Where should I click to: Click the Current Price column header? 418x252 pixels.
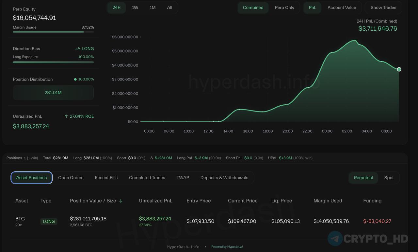click(x=243, y=201)
